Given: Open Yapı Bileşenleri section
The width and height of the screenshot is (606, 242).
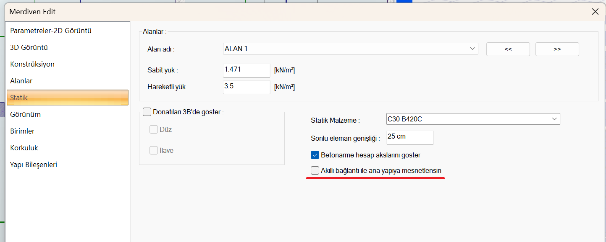Looking at the screenshot, I should point(34,165).
